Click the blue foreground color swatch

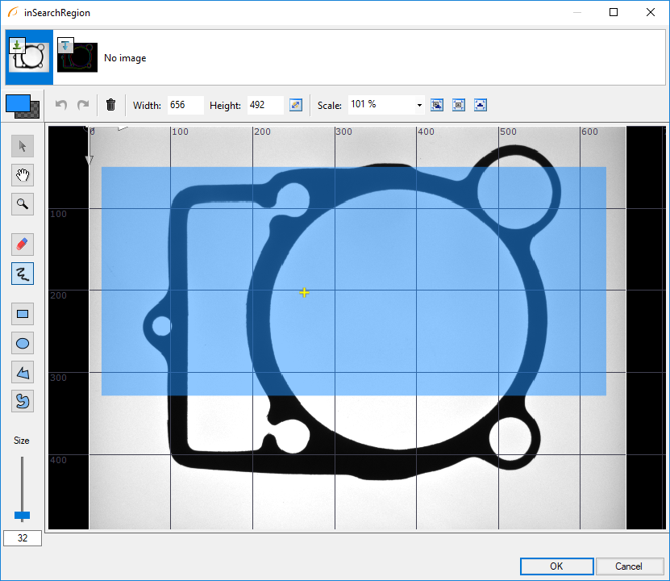pos(17,103)
